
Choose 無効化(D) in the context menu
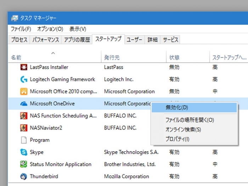point(177,107)
